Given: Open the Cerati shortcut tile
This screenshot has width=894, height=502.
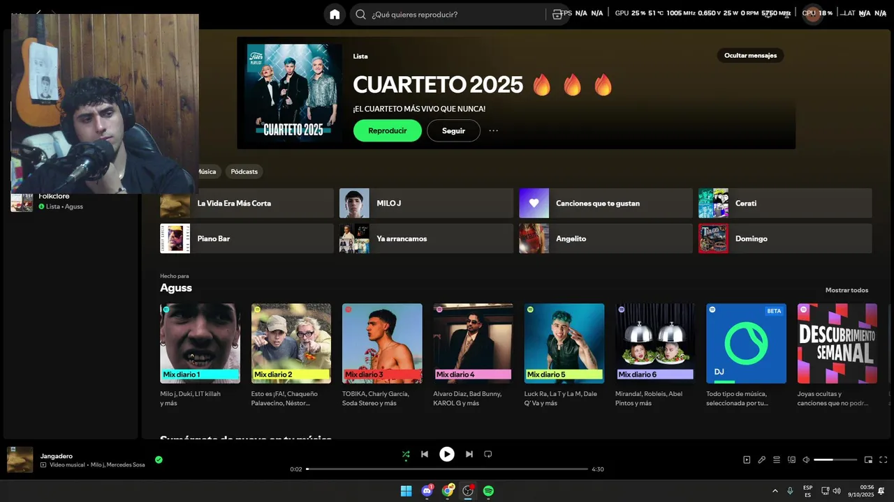Looking at the screenshot, I should tap(785, 204).
